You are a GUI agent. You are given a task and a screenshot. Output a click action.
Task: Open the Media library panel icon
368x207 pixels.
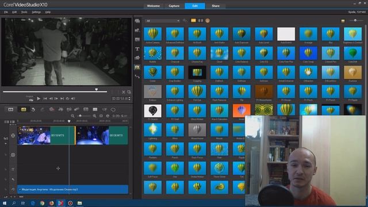[x=137, y=21]
